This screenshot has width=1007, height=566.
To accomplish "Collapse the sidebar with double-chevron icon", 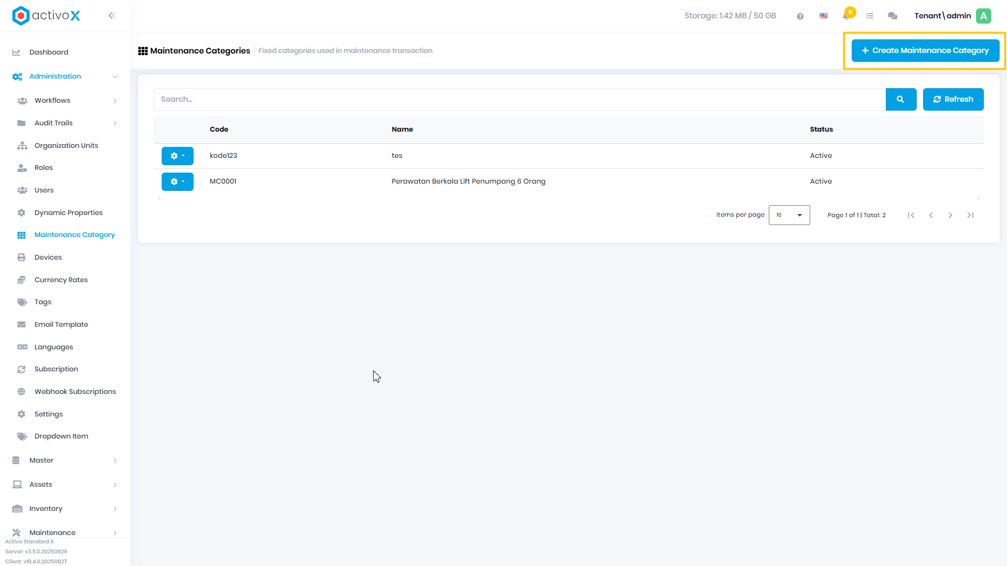I will click(112, 16).
